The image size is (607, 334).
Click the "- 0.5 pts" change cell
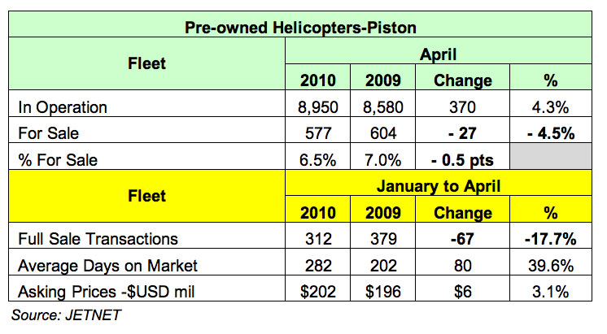(x=462, y=158)
